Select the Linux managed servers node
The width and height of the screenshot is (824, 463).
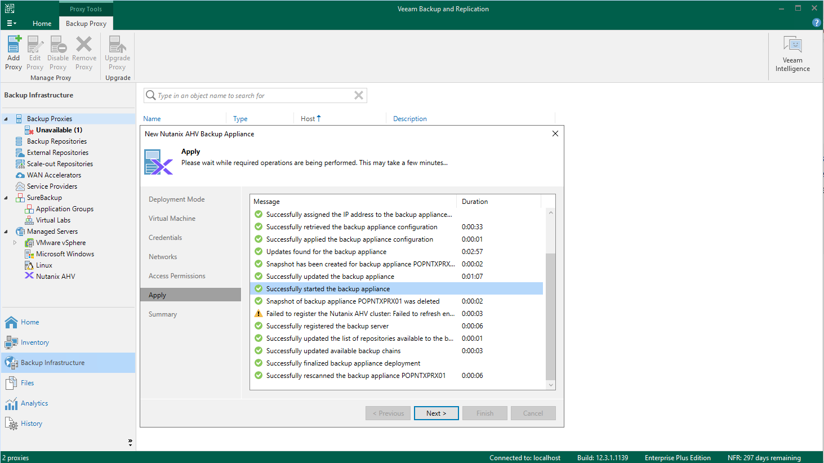44,265
